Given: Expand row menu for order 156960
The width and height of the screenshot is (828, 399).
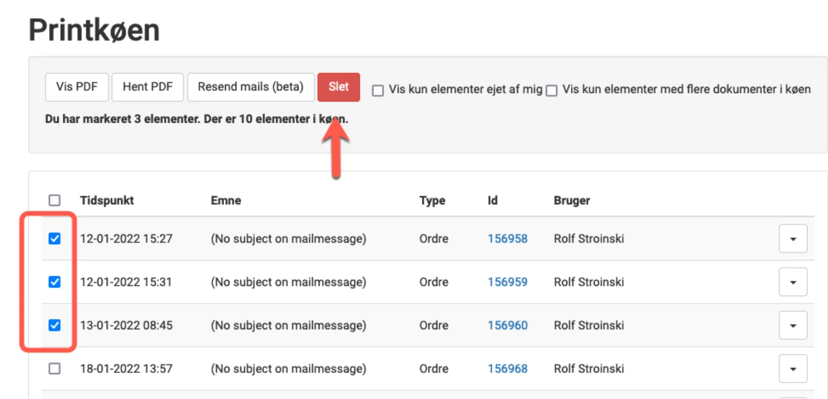Looking at the screenshot, I should point(793,325).
